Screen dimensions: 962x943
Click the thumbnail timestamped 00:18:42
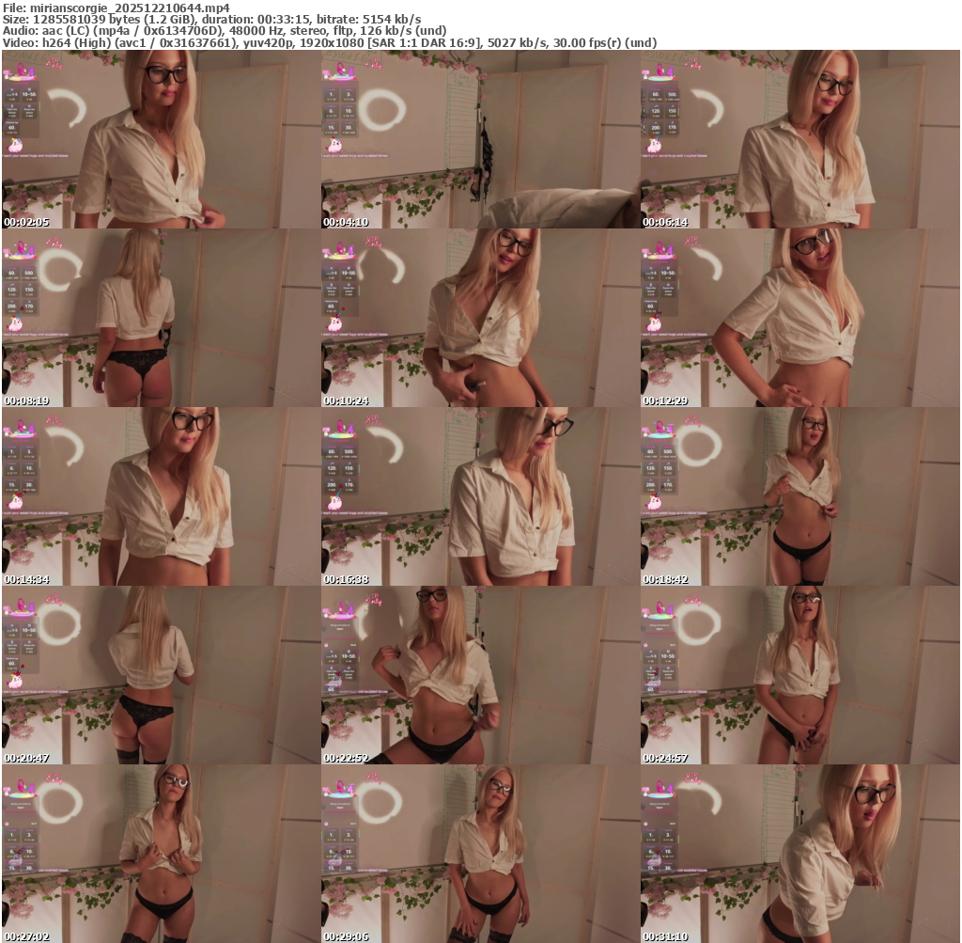tap(799, 496)
